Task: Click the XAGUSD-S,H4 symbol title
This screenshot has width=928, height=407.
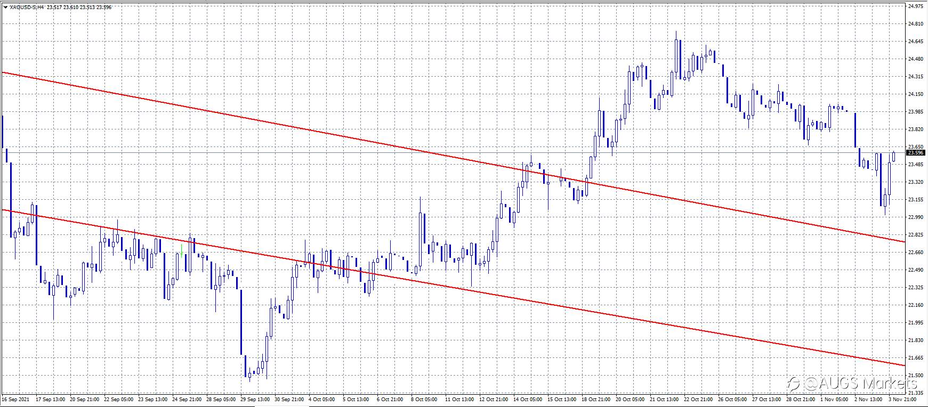Action: [x=27, y=7]
